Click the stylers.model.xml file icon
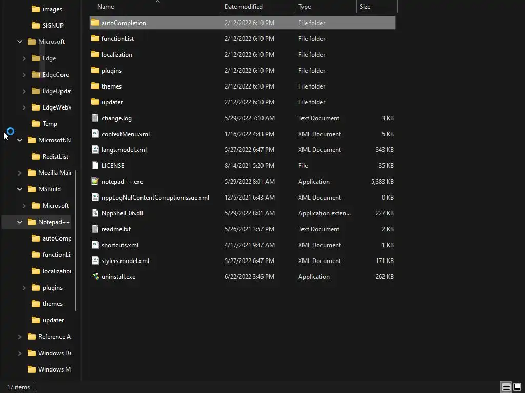 [x=95, y=260]
